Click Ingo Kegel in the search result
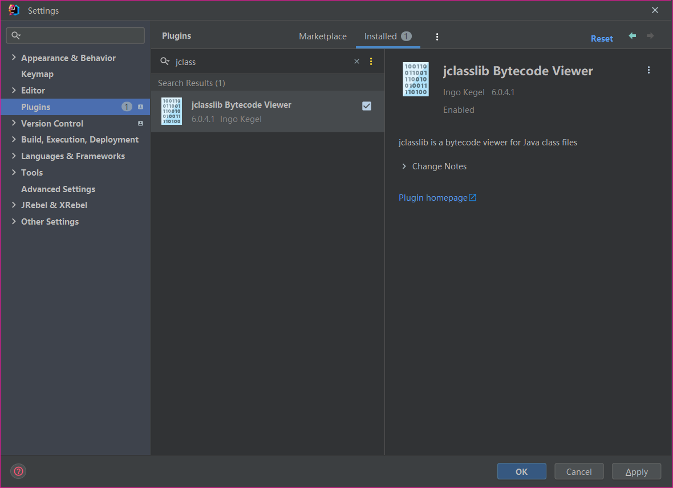Image resolution: width=673 pixels, height=488 pixels. [241, 119]
